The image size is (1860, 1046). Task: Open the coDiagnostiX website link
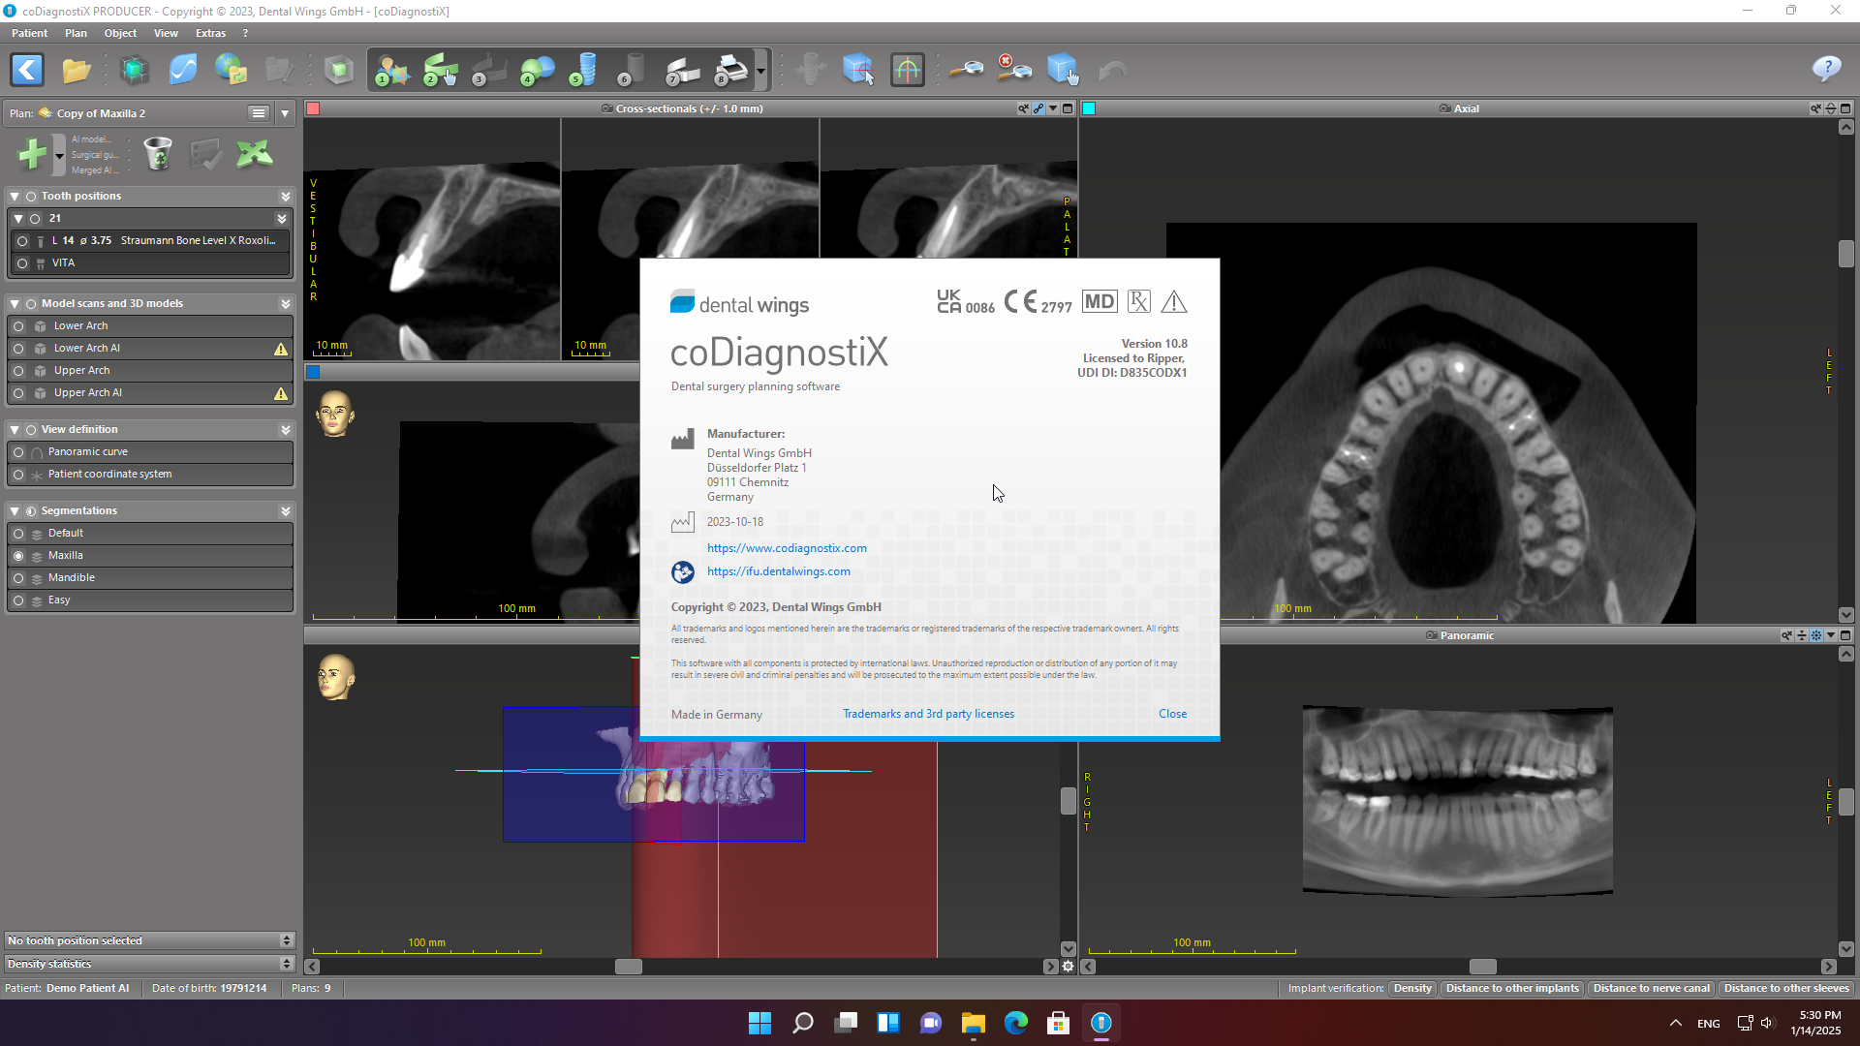click(x=786, y=546)
